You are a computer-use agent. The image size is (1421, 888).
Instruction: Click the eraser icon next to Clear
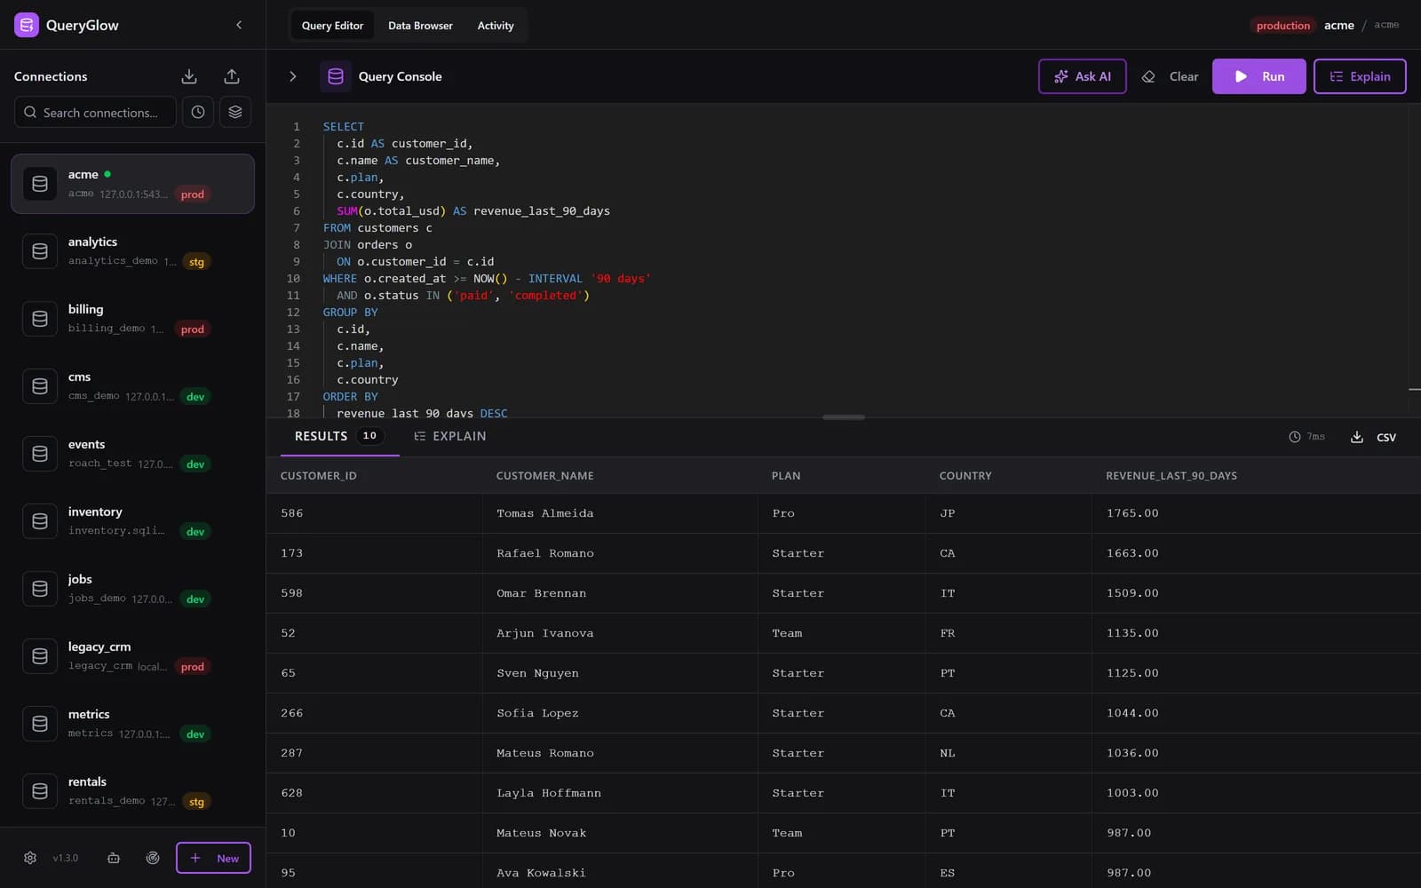(1148, 76)
